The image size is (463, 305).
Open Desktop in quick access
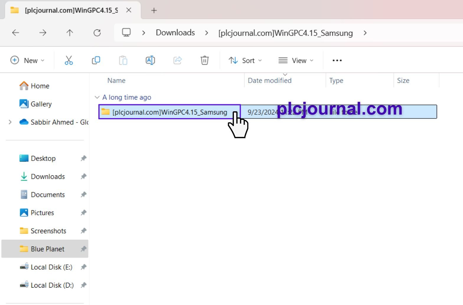pos(38,158)
